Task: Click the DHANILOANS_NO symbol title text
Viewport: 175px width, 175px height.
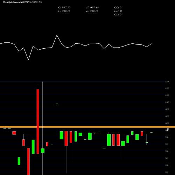Action: point(33,2)
